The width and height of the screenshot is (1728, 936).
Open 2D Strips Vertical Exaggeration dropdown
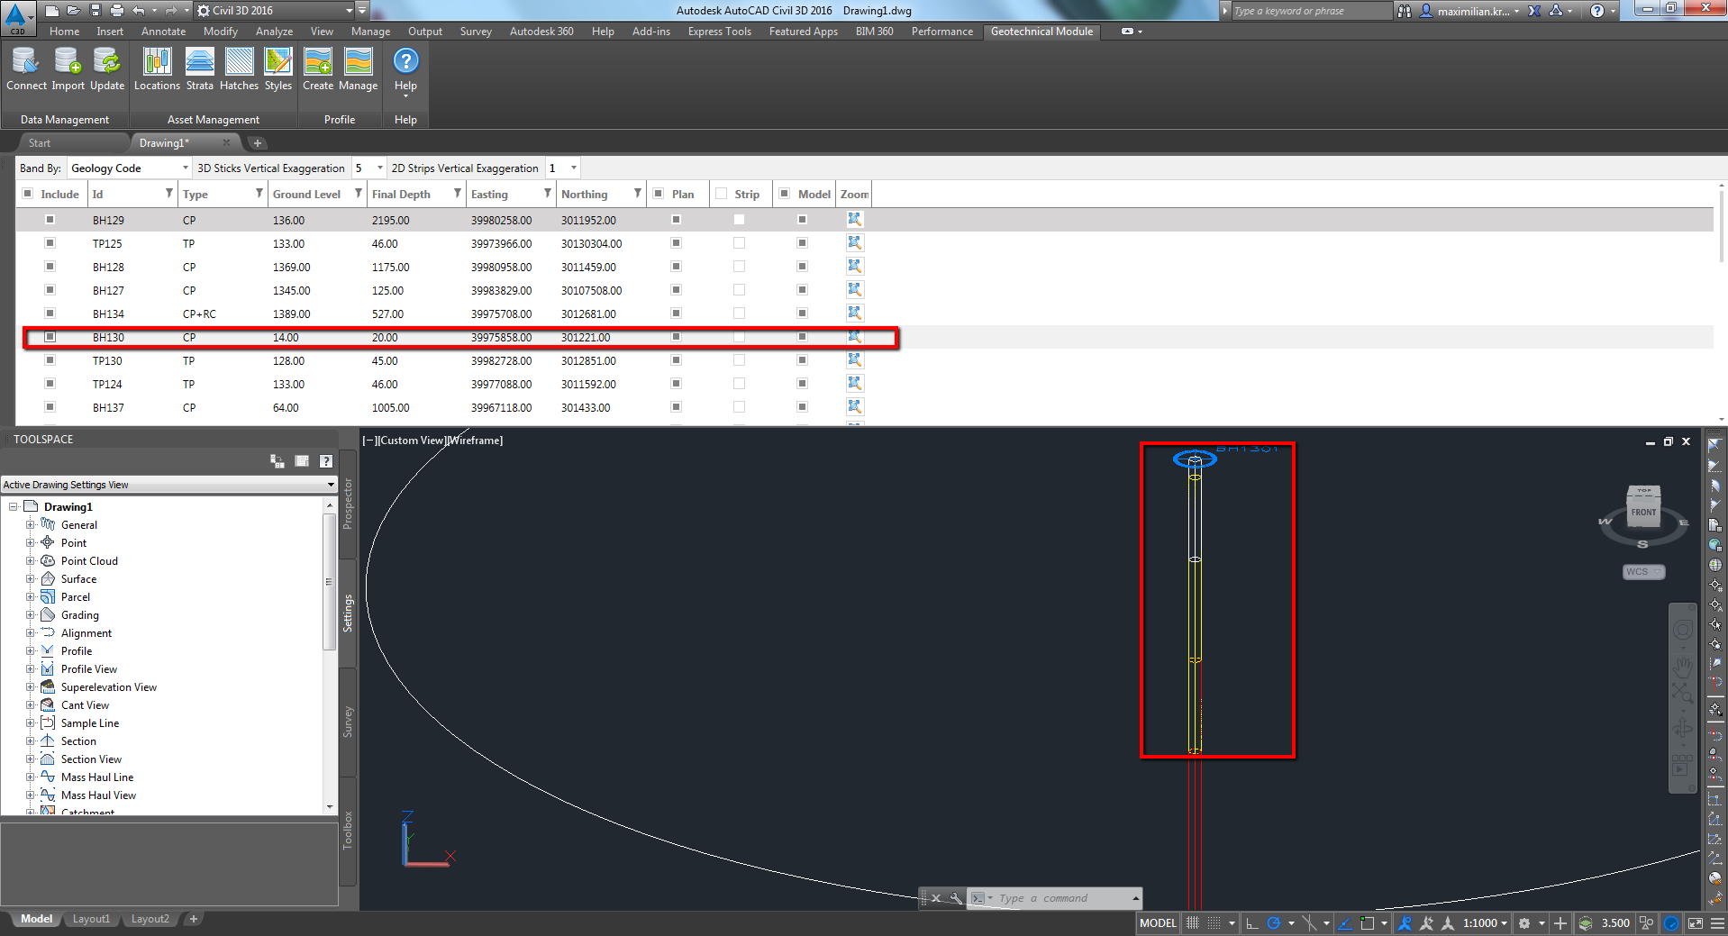(x=562, y=168)
